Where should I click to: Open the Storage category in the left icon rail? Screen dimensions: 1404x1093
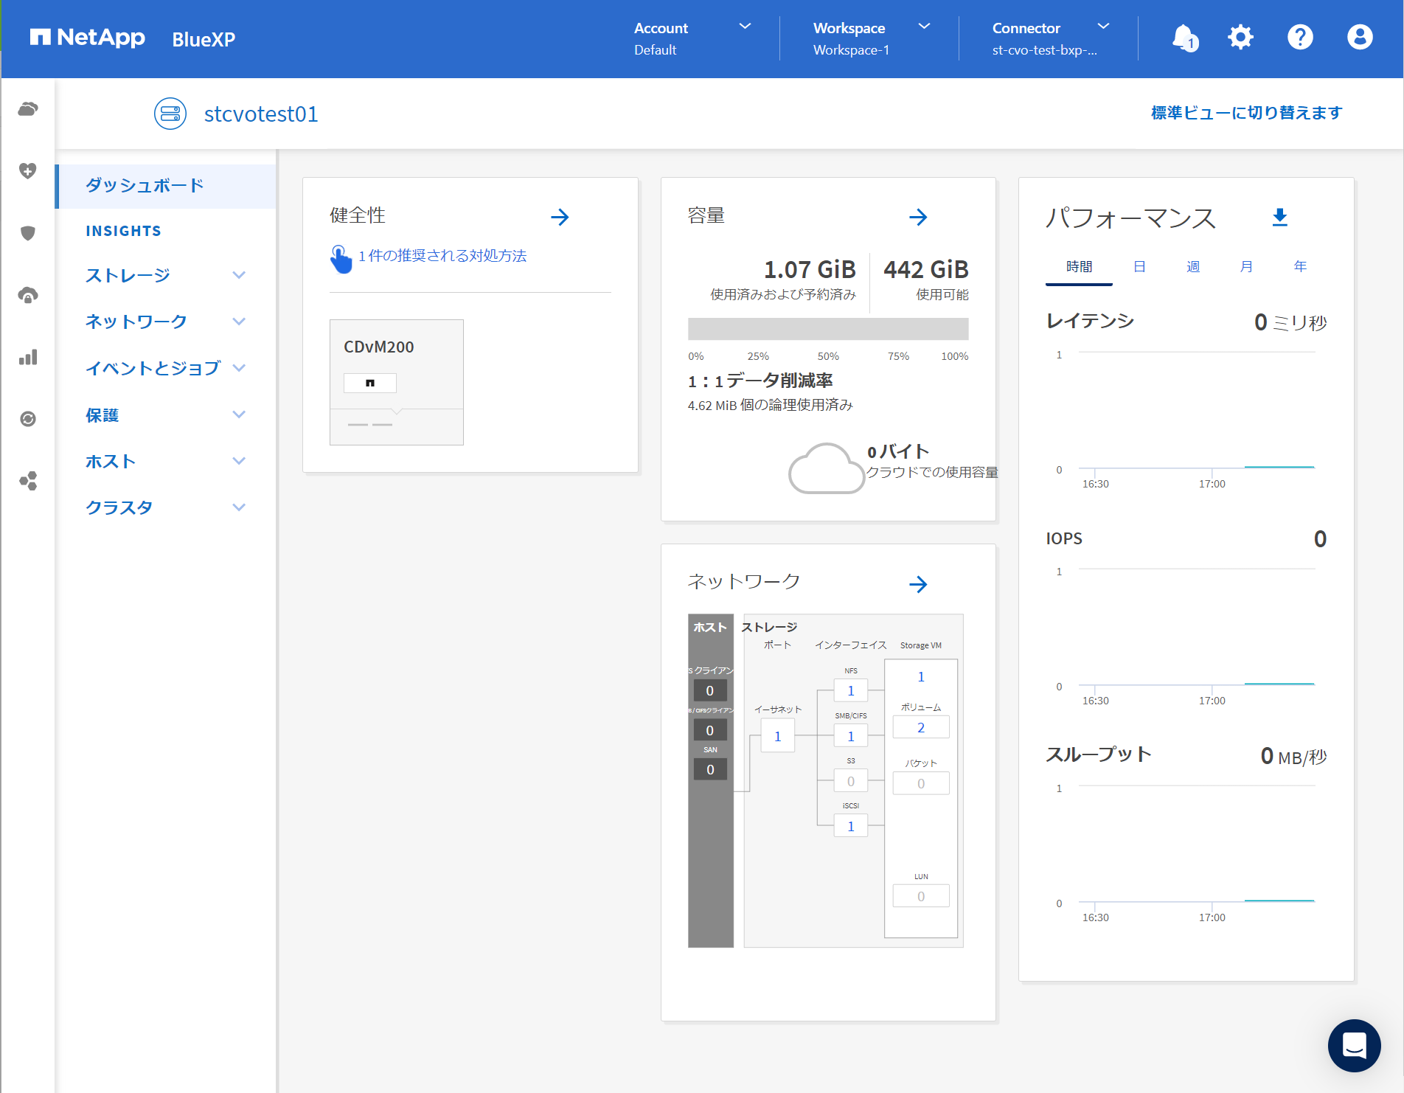click(x=27, y=108)
